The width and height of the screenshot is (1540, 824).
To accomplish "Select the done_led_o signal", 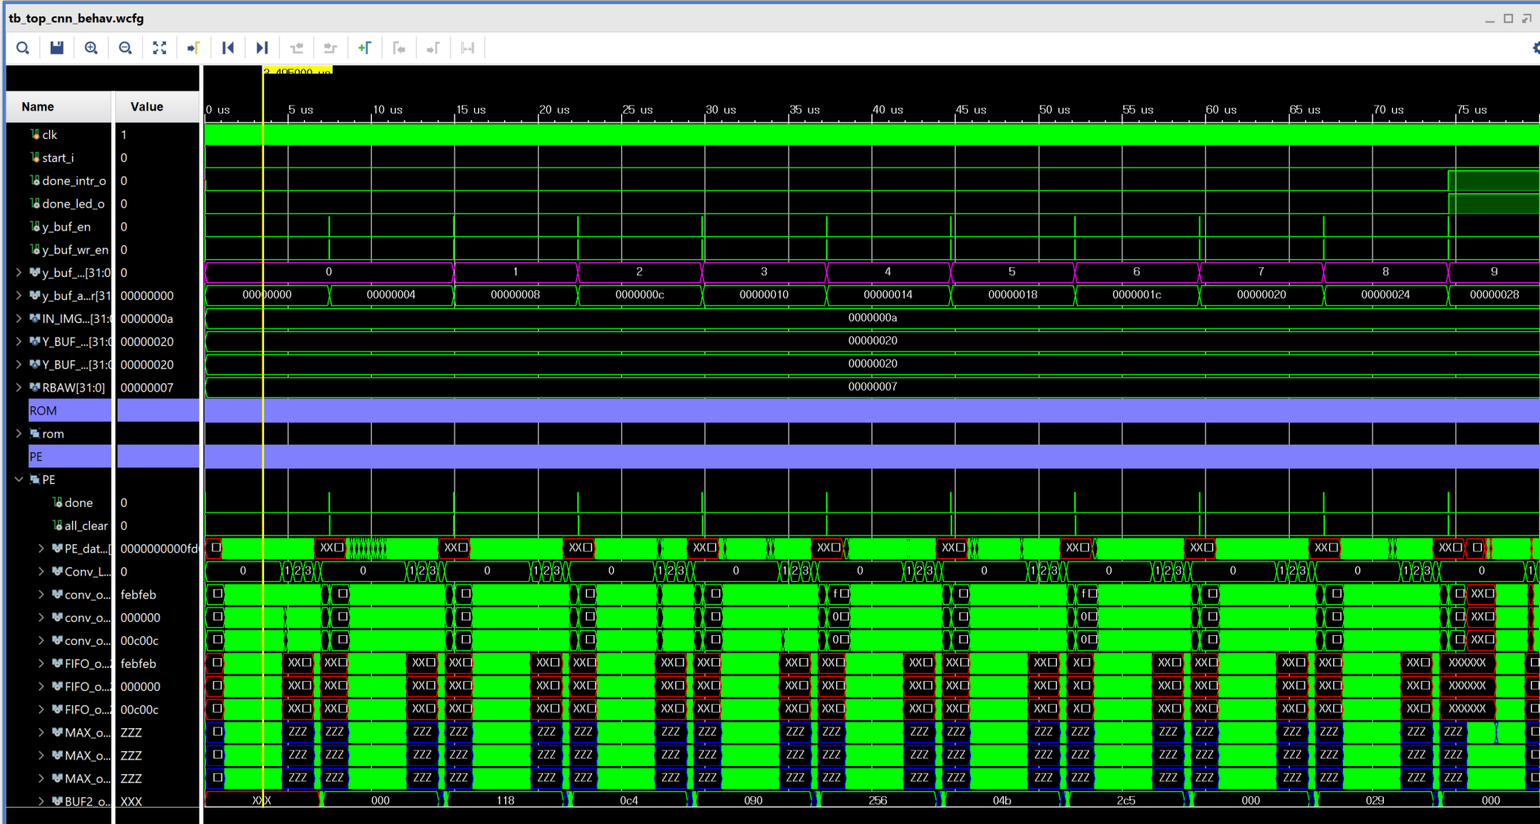I will 74,204.
